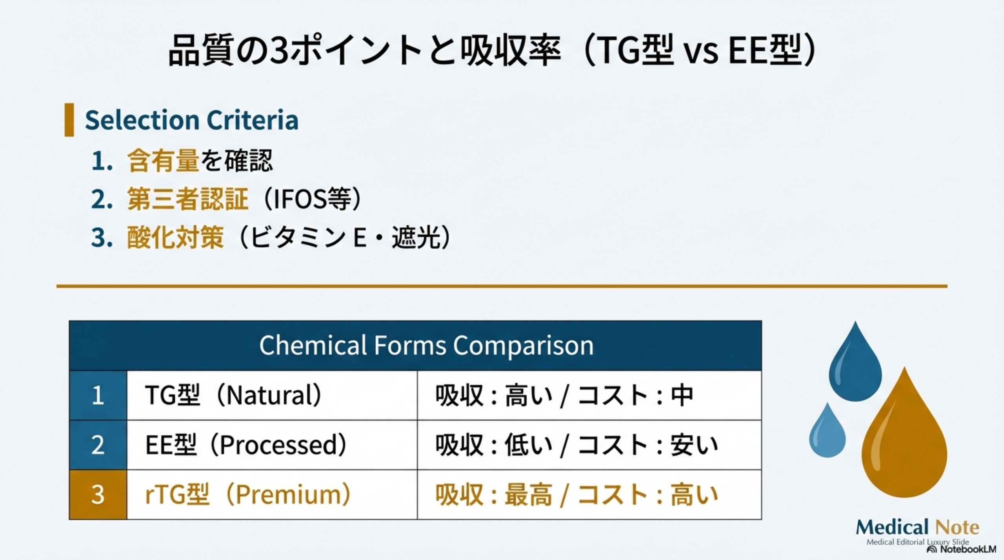Select the blue number 1 table cell
Viewport: 1004px width, 560px height.
tap(98, 395)
